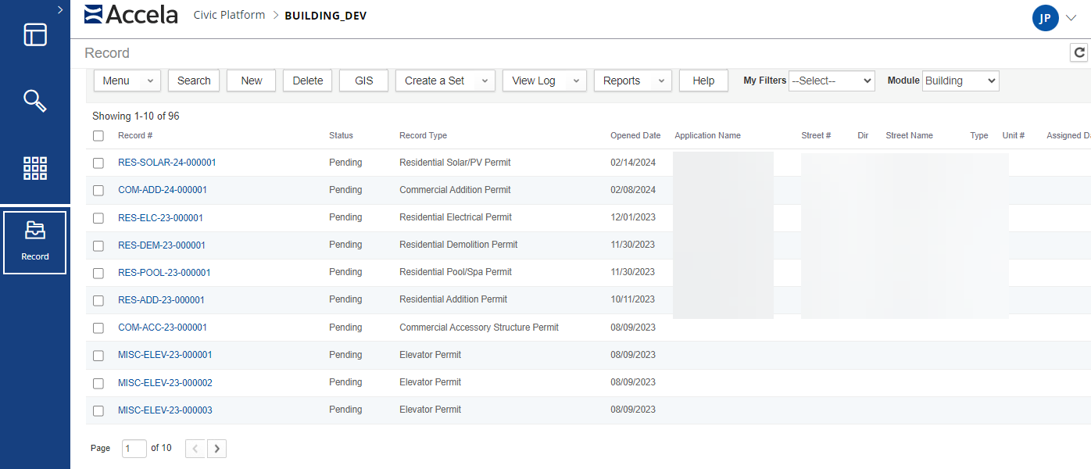Click the JP user avatar

(x=1045, y=18)
